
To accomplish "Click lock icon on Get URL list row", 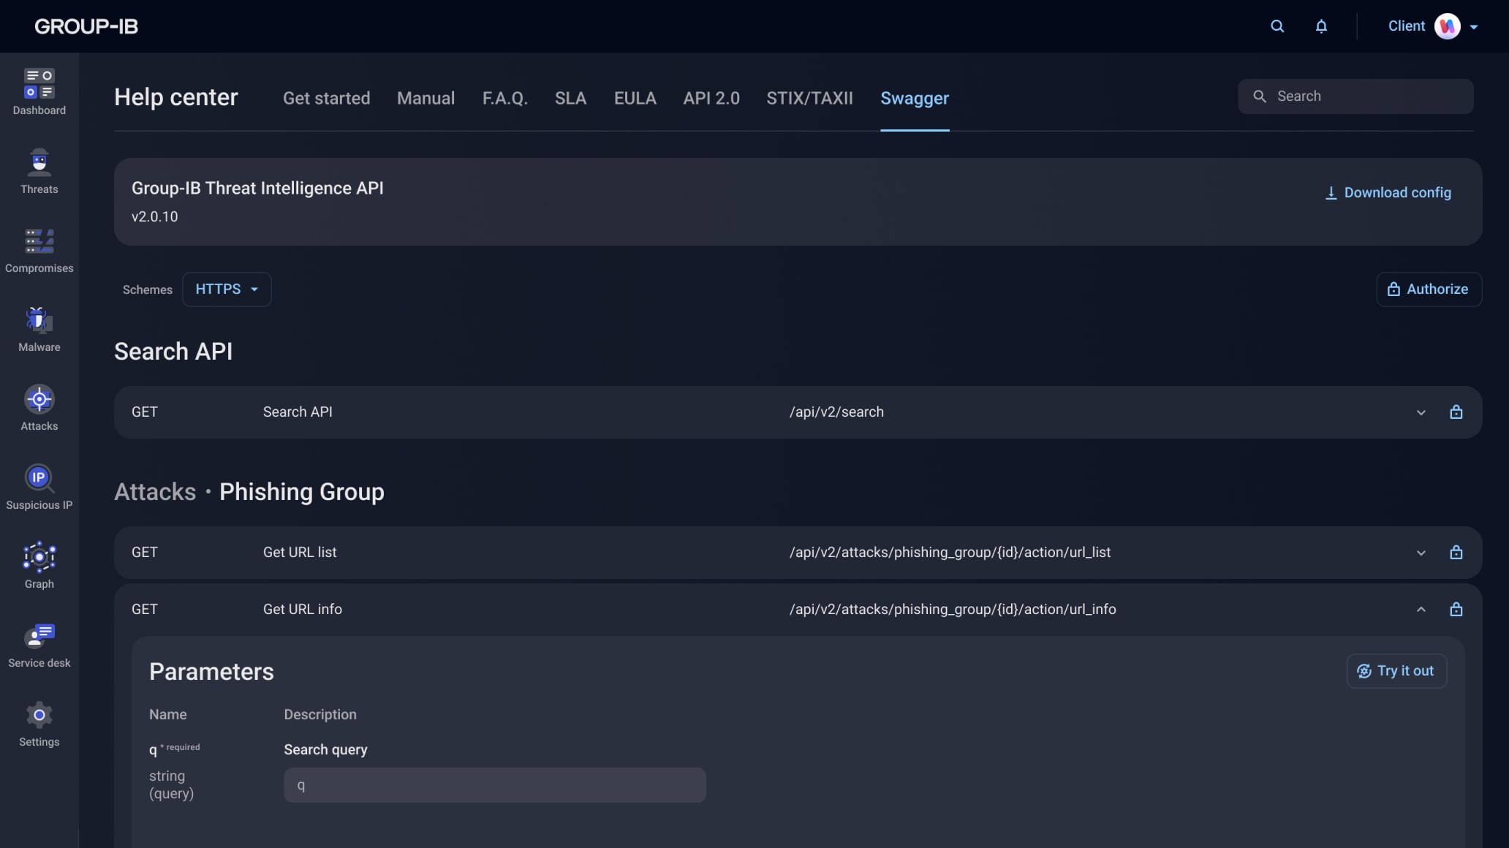I will pyautogui.click(x=1456, y=553).
